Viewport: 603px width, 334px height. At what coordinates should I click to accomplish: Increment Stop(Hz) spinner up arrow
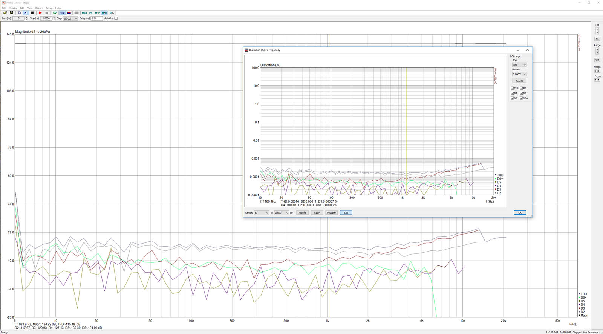pyautogui.click(x=54, y=17)
